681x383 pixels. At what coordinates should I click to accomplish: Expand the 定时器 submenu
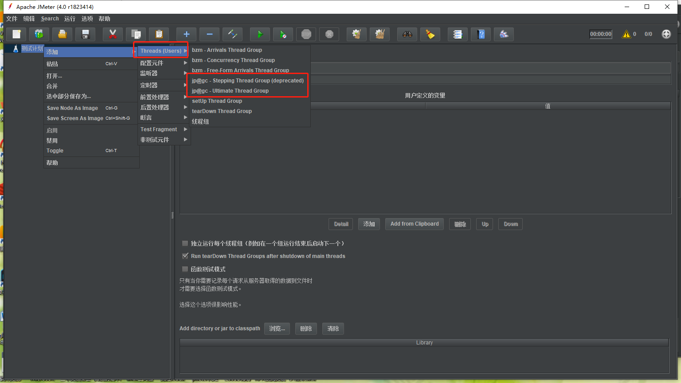pyautogui.click(x=164, y=85)
